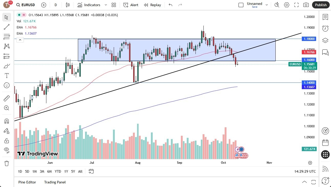331x187 pixels.
Task: Open the Remove objects trash tool
Action: [x=6, y=163]
